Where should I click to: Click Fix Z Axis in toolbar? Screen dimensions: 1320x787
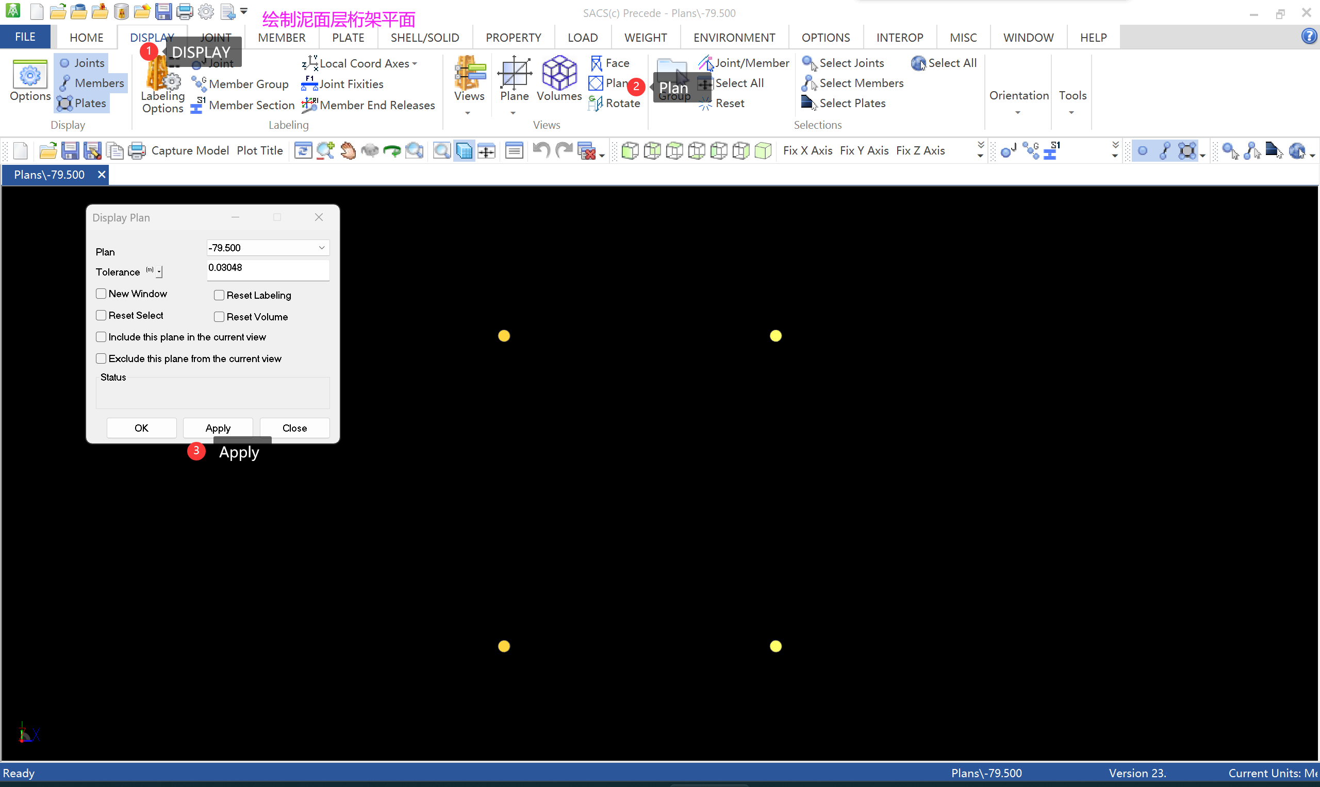coord(920,150)
